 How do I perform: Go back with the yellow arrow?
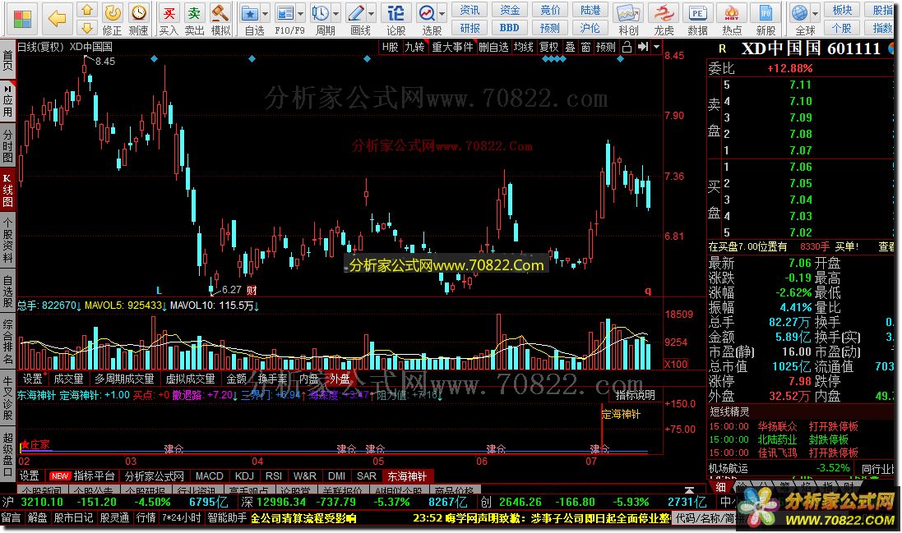(57, 19)
